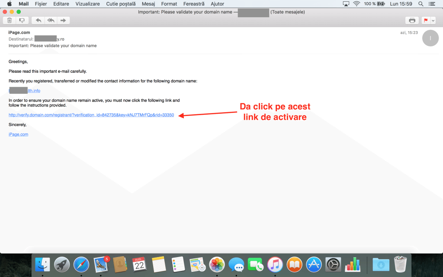Open Mail stamp icon in the dock
This screenshot has width=443, height=277.
coord(101,265)
